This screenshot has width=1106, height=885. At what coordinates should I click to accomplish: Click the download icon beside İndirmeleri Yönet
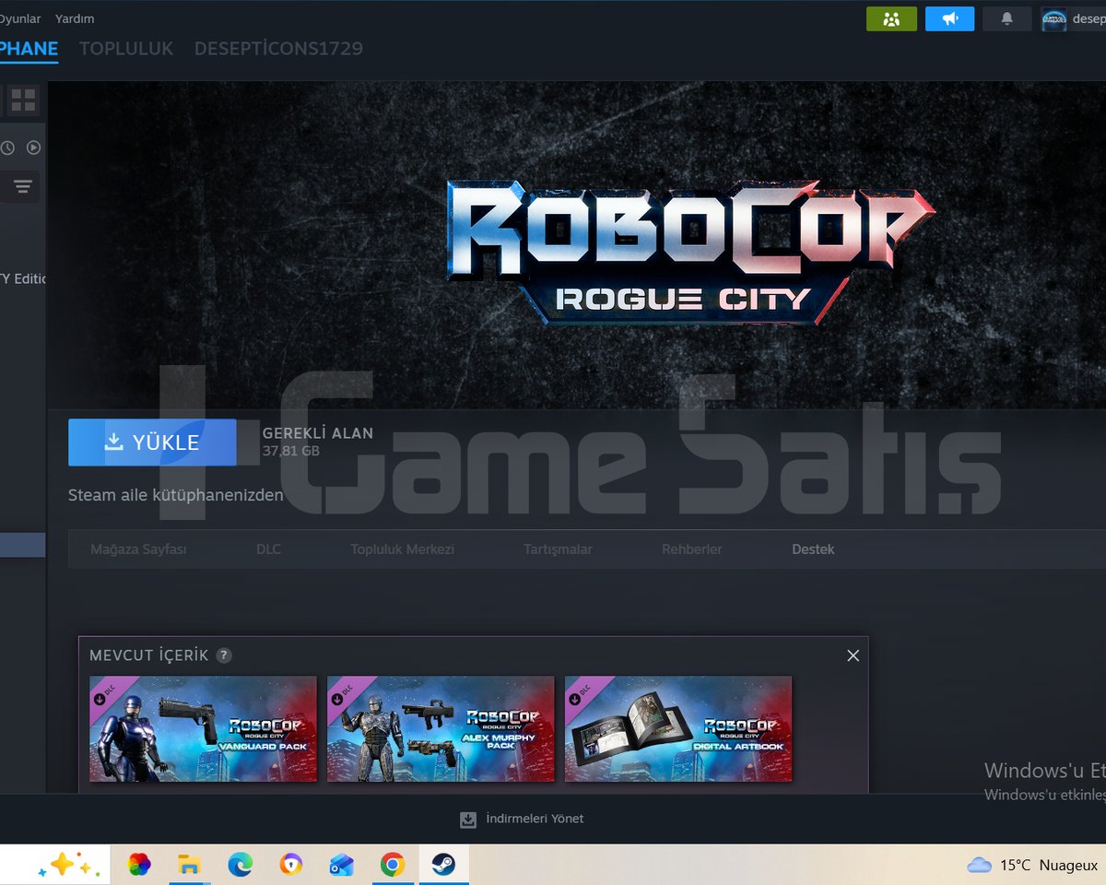468,820
